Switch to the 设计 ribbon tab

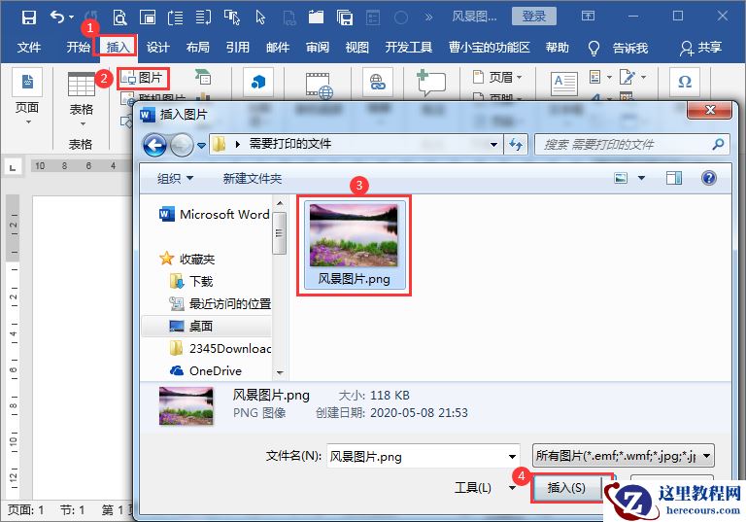click(157, 48)
